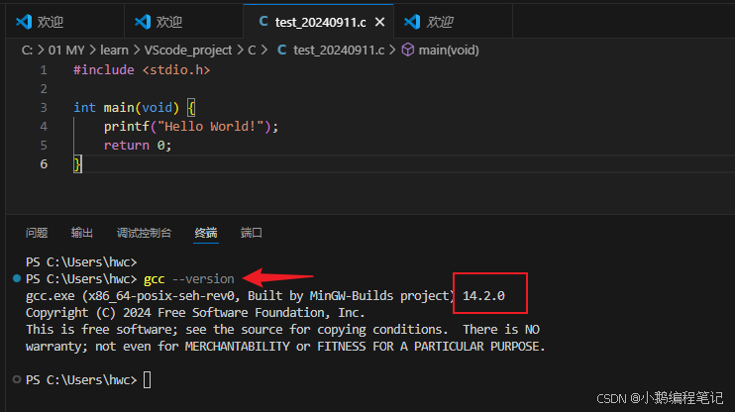Open the 01 MY breadcrumb folder
This screenshot has height=412, width=735.
[66, 51]
